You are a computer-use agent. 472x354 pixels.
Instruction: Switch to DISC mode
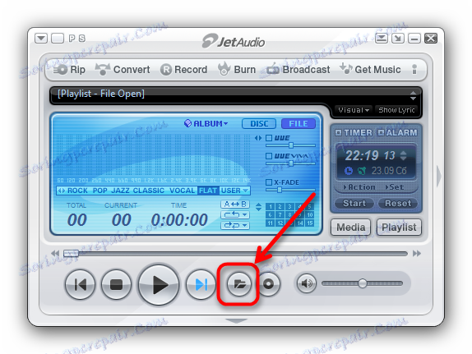coord(259,124)
